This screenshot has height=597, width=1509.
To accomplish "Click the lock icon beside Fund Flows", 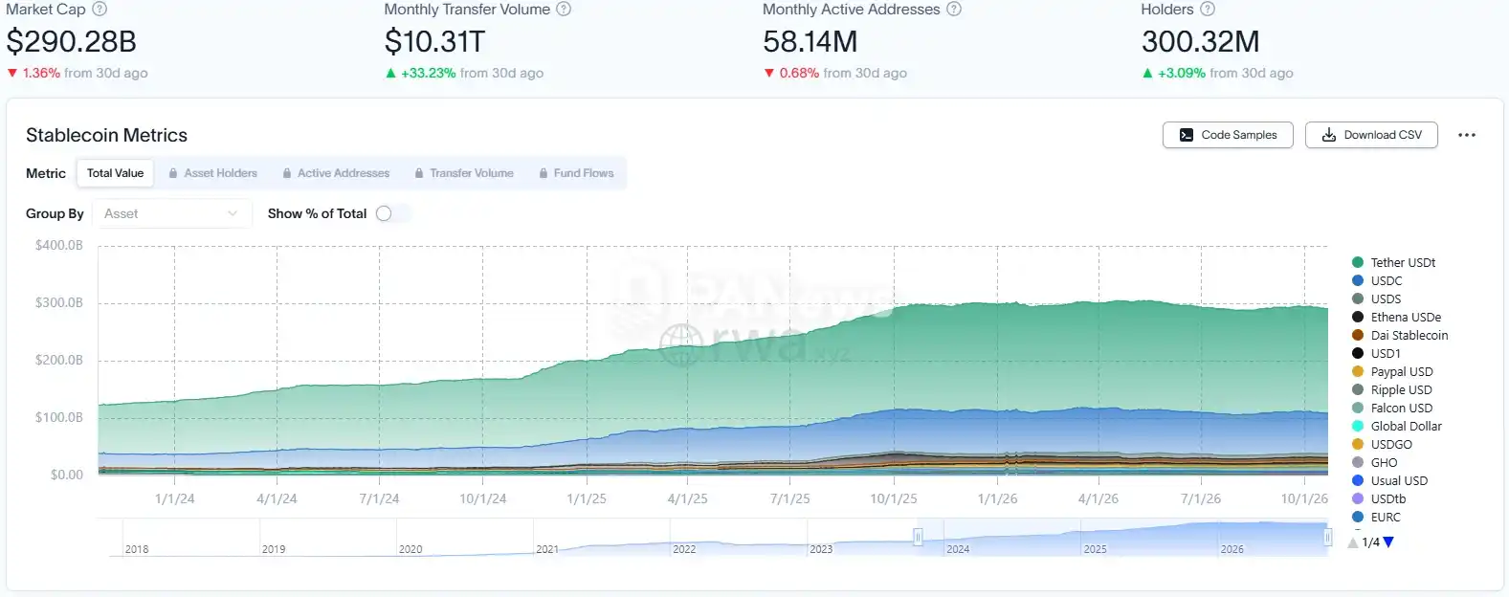I will tap(544, 173).
